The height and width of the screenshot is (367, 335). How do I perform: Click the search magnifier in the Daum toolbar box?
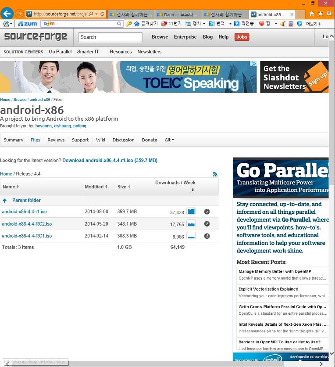point(119,24)
